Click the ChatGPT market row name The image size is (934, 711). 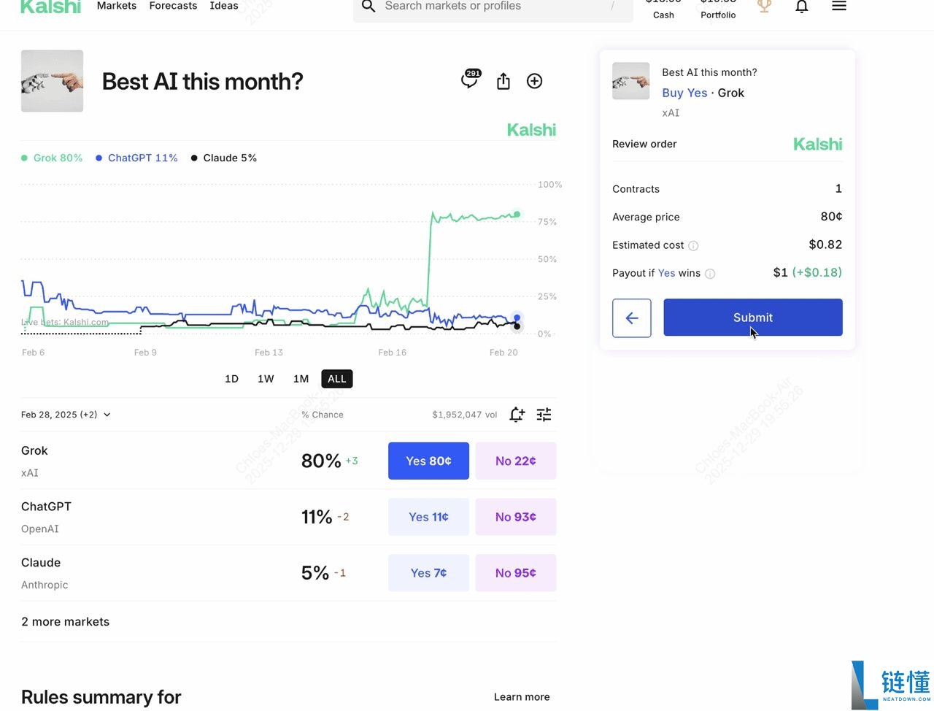point(46,507)
